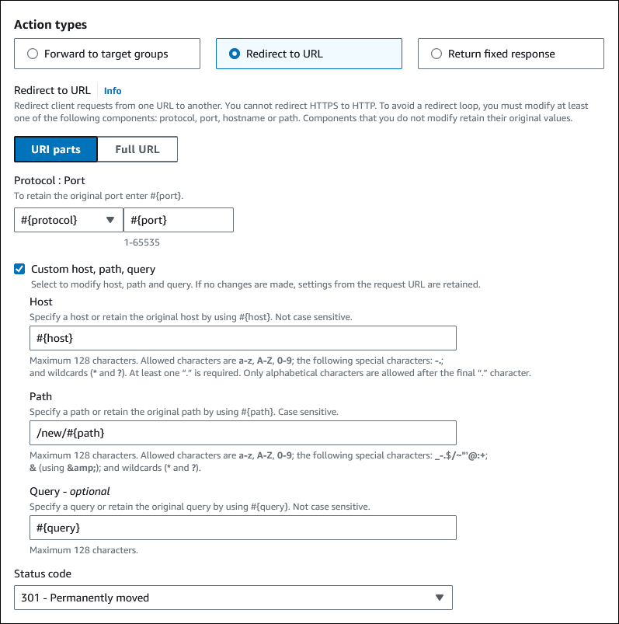Switch to the Full URL tab
619x624 pixels.
point(137,149)
